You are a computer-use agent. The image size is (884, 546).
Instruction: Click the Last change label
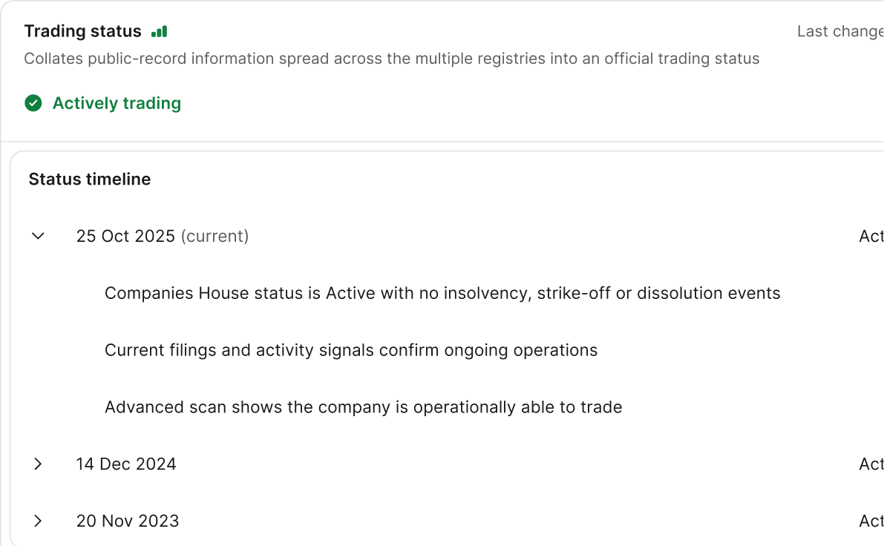coord(839,31)
